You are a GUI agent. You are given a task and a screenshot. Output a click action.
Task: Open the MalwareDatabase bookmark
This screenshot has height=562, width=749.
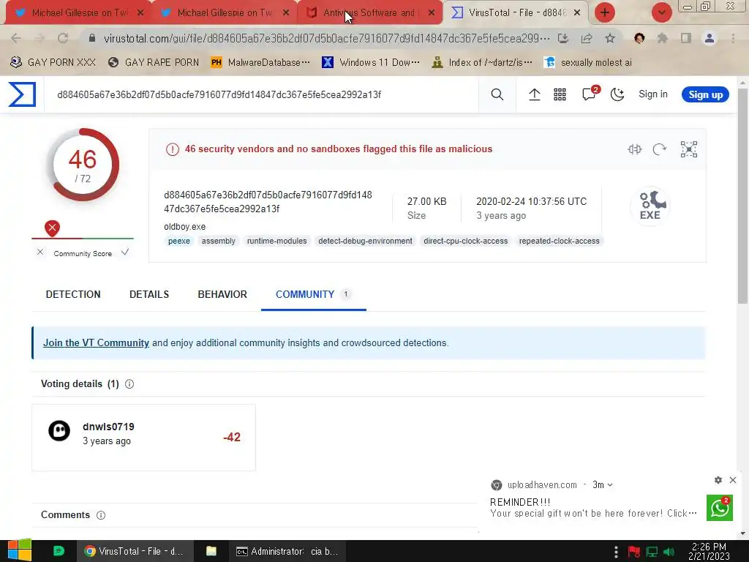(261, 63)
